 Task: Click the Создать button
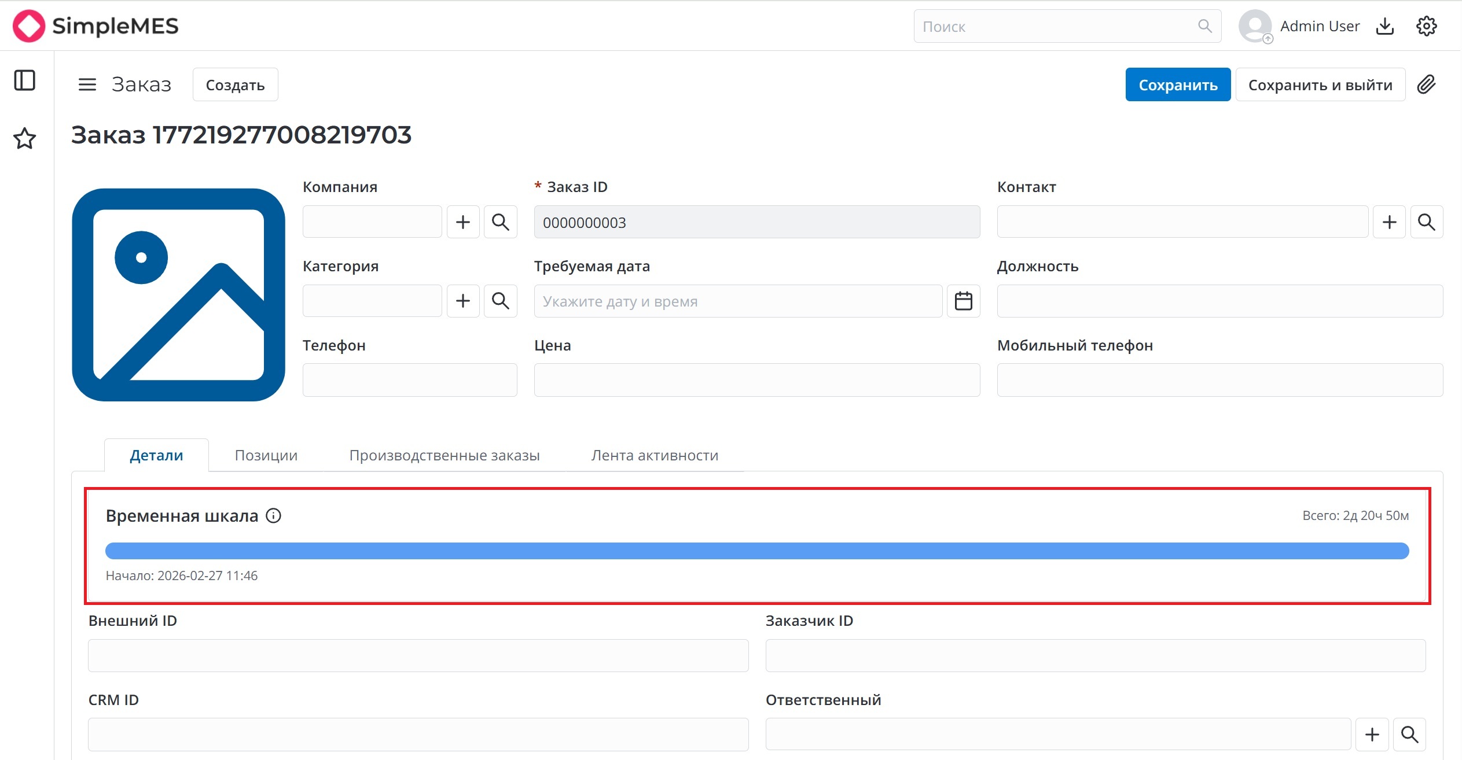[235, 85]
